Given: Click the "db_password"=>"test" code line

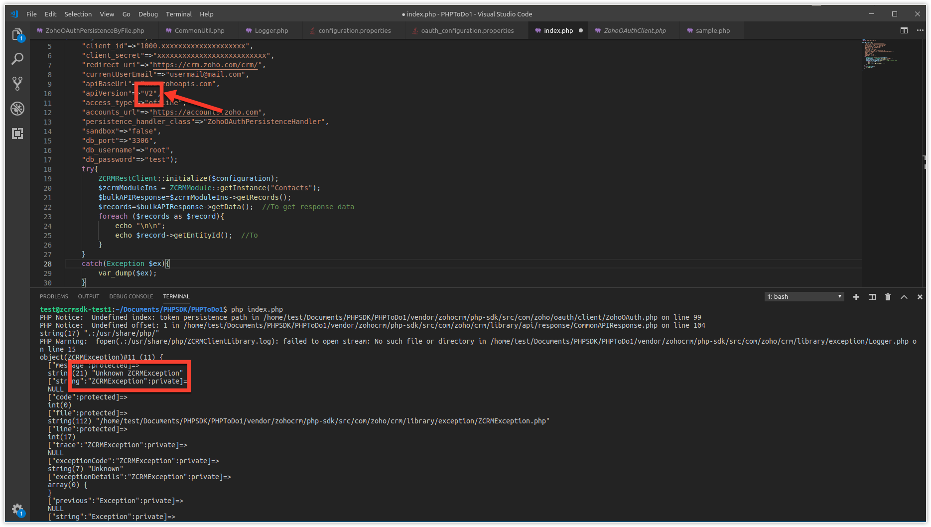Looking at the screenshot, I should point(130,159).
